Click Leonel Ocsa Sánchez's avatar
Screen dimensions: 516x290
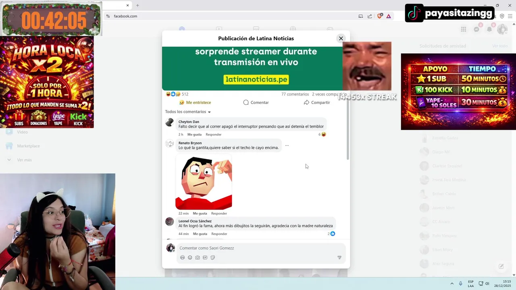coord(170,222)
